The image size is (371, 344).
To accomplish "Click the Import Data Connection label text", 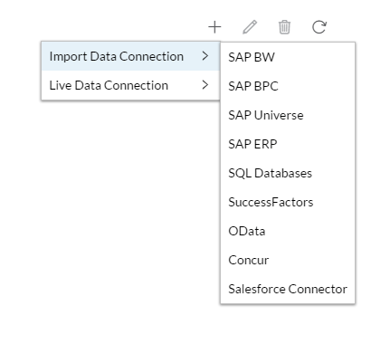I will pos(117,56).
